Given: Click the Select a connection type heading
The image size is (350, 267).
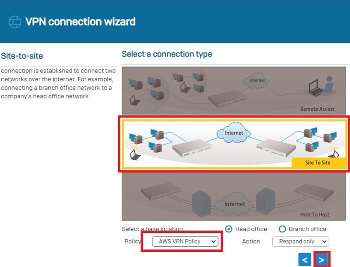Looking at the screenshot, I should 167,54.
